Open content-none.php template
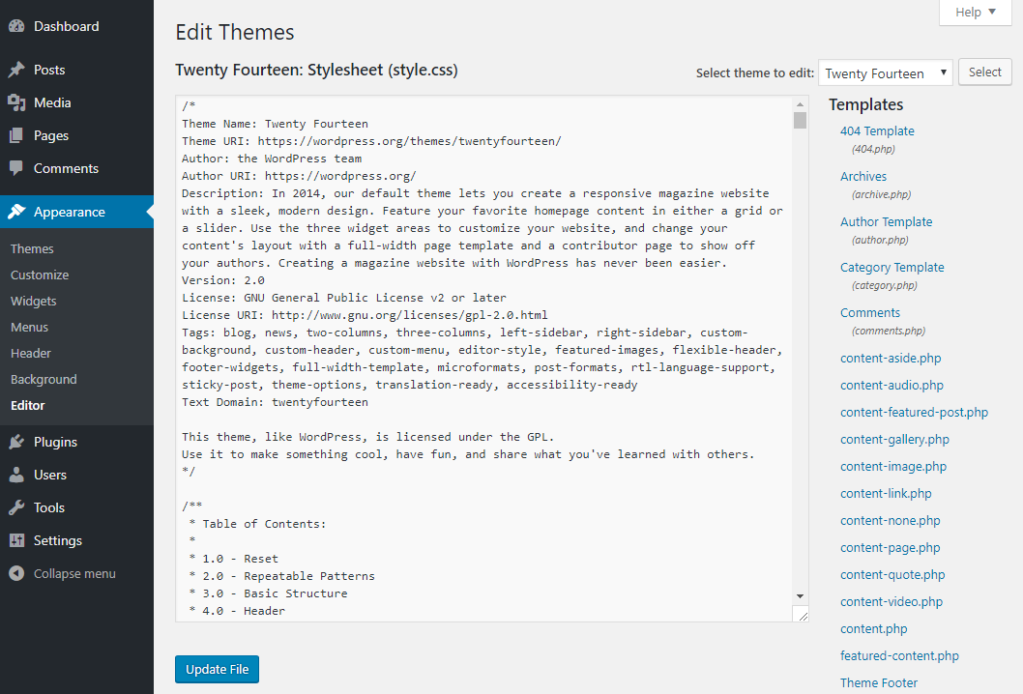The width and height of the screenshot is (1023, 694). 890,520
